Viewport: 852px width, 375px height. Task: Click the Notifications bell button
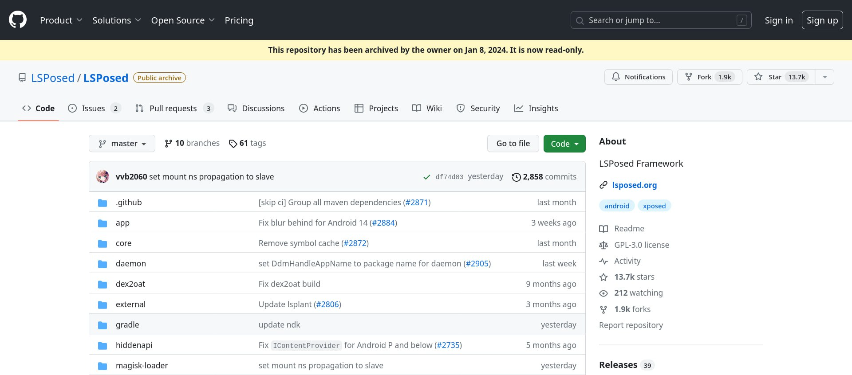point(638,77)
